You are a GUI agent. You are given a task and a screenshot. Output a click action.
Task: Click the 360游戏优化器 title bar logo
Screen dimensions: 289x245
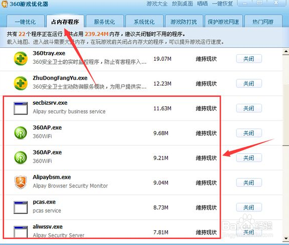tap(5, 4)
